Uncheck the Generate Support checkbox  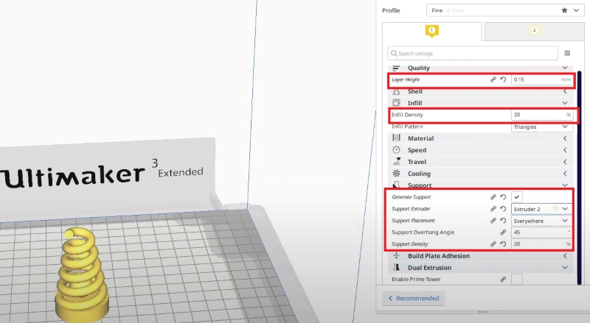[517, 197]
